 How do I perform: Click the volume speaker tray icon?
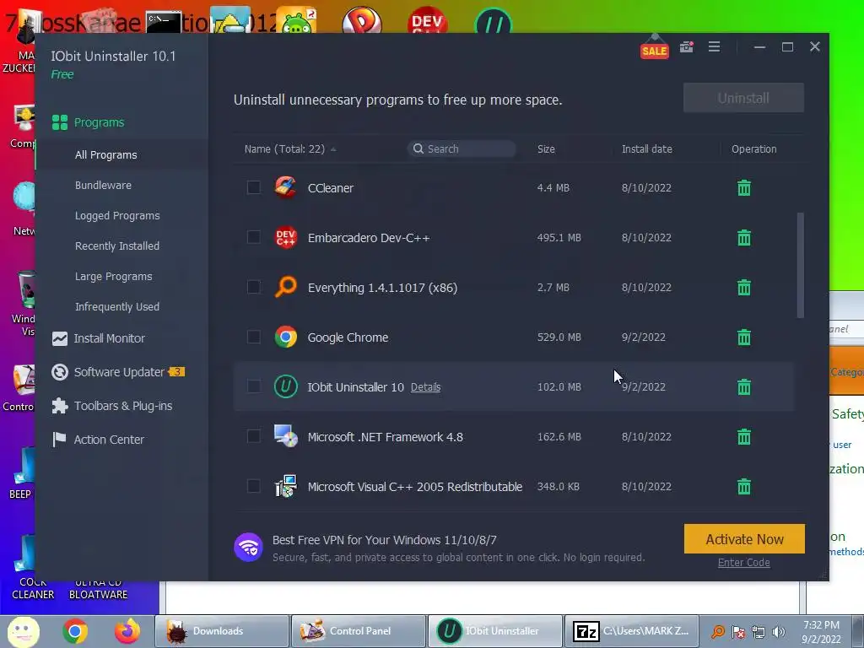[779, 632]
